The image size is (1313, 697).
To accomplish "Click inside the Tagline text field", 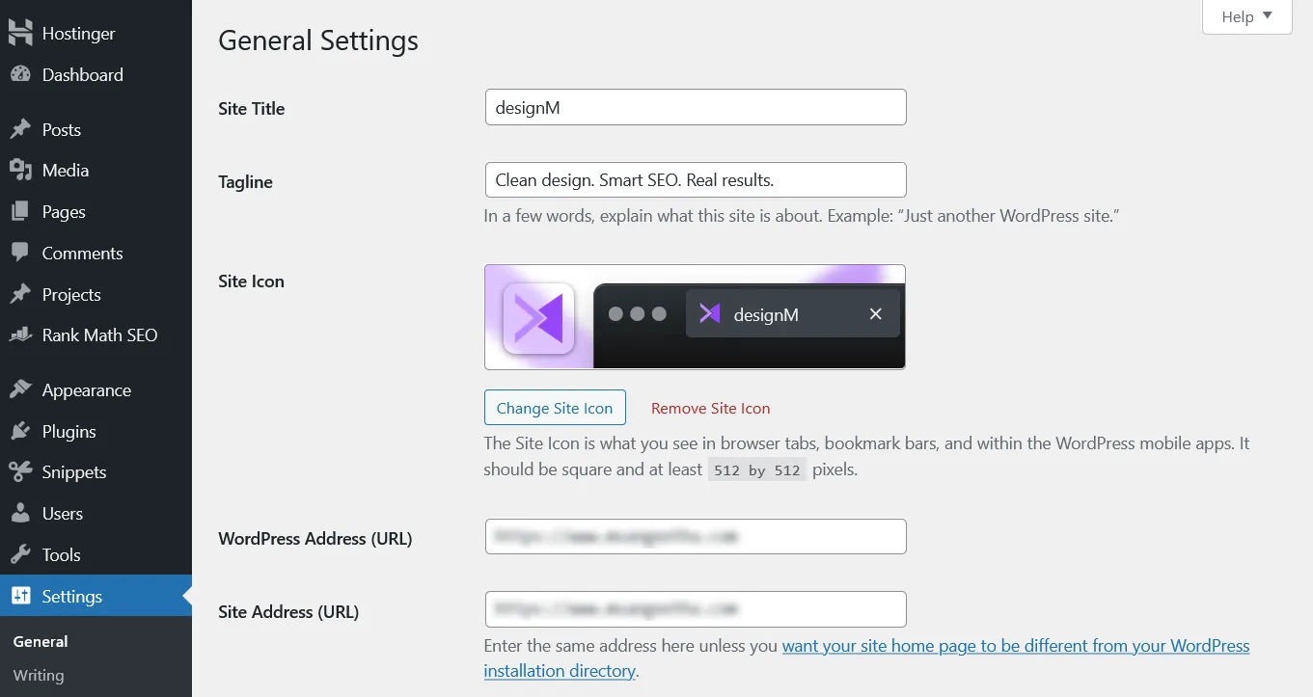I will click(x=695, y=179).
